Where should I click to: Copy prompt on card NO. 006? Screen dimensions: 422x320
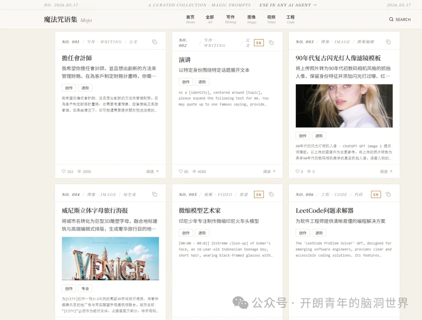pos(388,194)
